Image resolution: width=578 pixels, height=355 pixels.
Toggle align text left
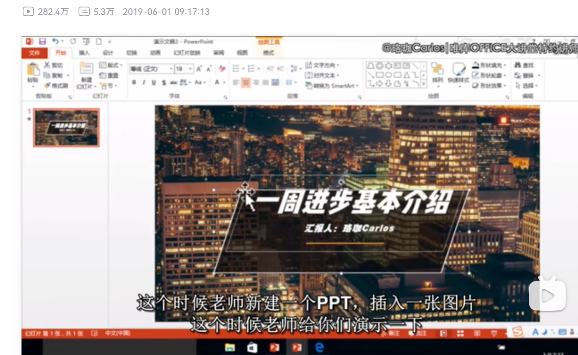pos(236,83)
